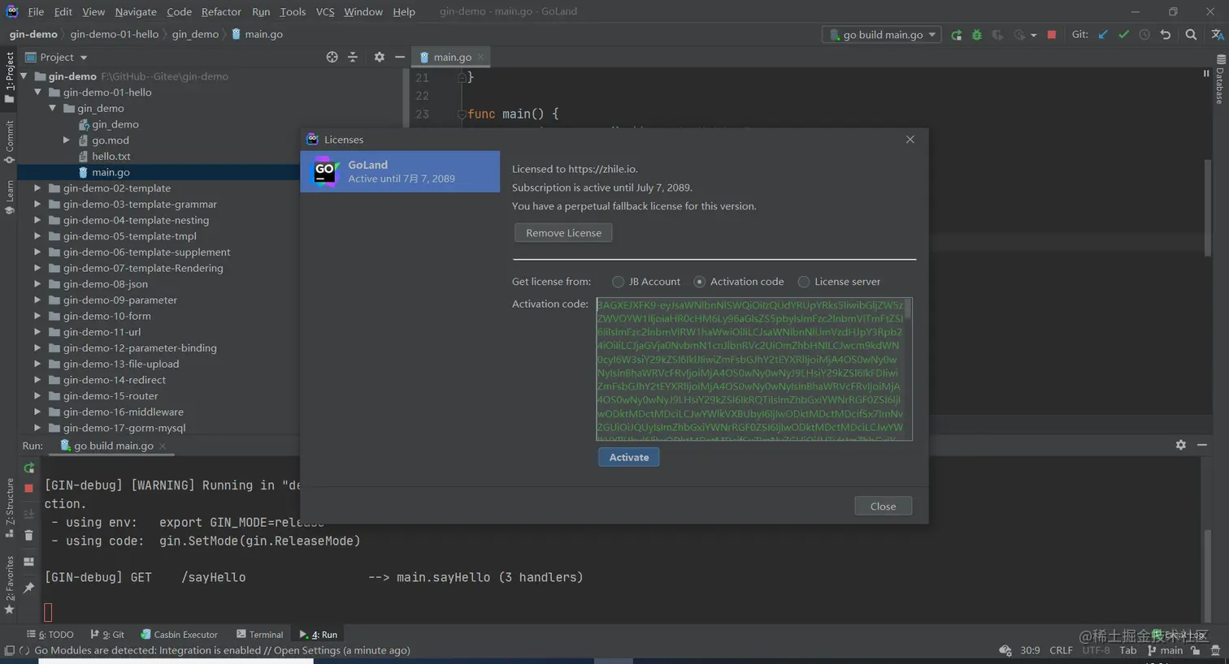Show Git history clock icon
Screen dimensions: 1229x664
coord(1144,35)
